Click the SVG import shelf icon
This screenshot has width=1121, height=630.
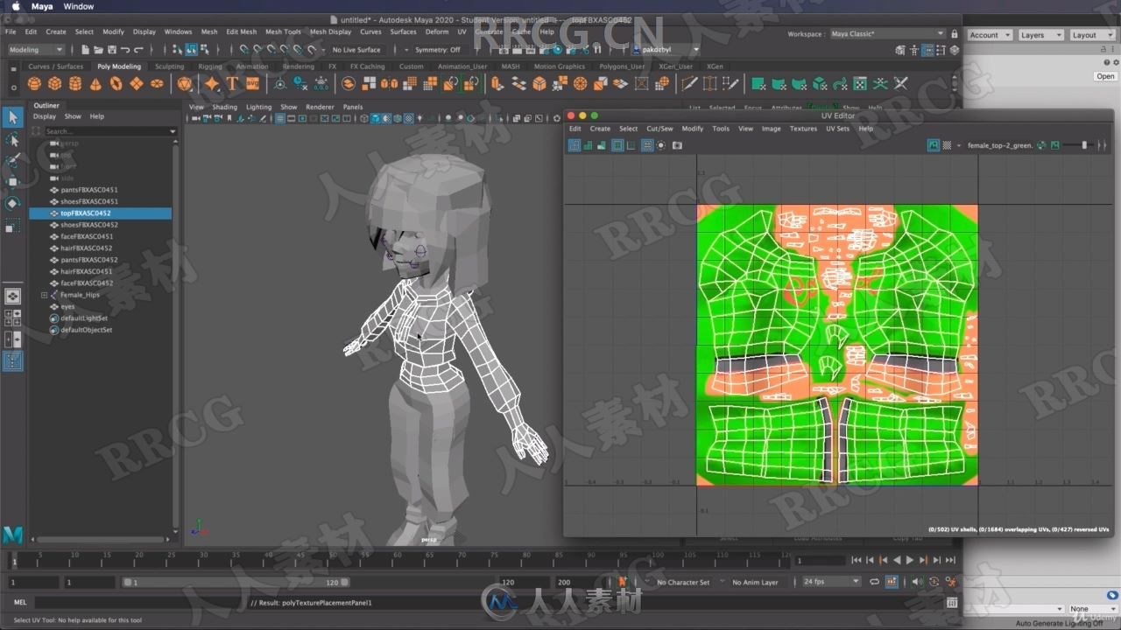pyautogui.click(x=252, y=84)
